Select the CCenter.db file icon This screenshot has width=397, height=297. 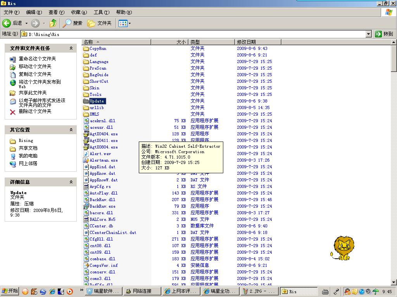click(x=86, y=226)
